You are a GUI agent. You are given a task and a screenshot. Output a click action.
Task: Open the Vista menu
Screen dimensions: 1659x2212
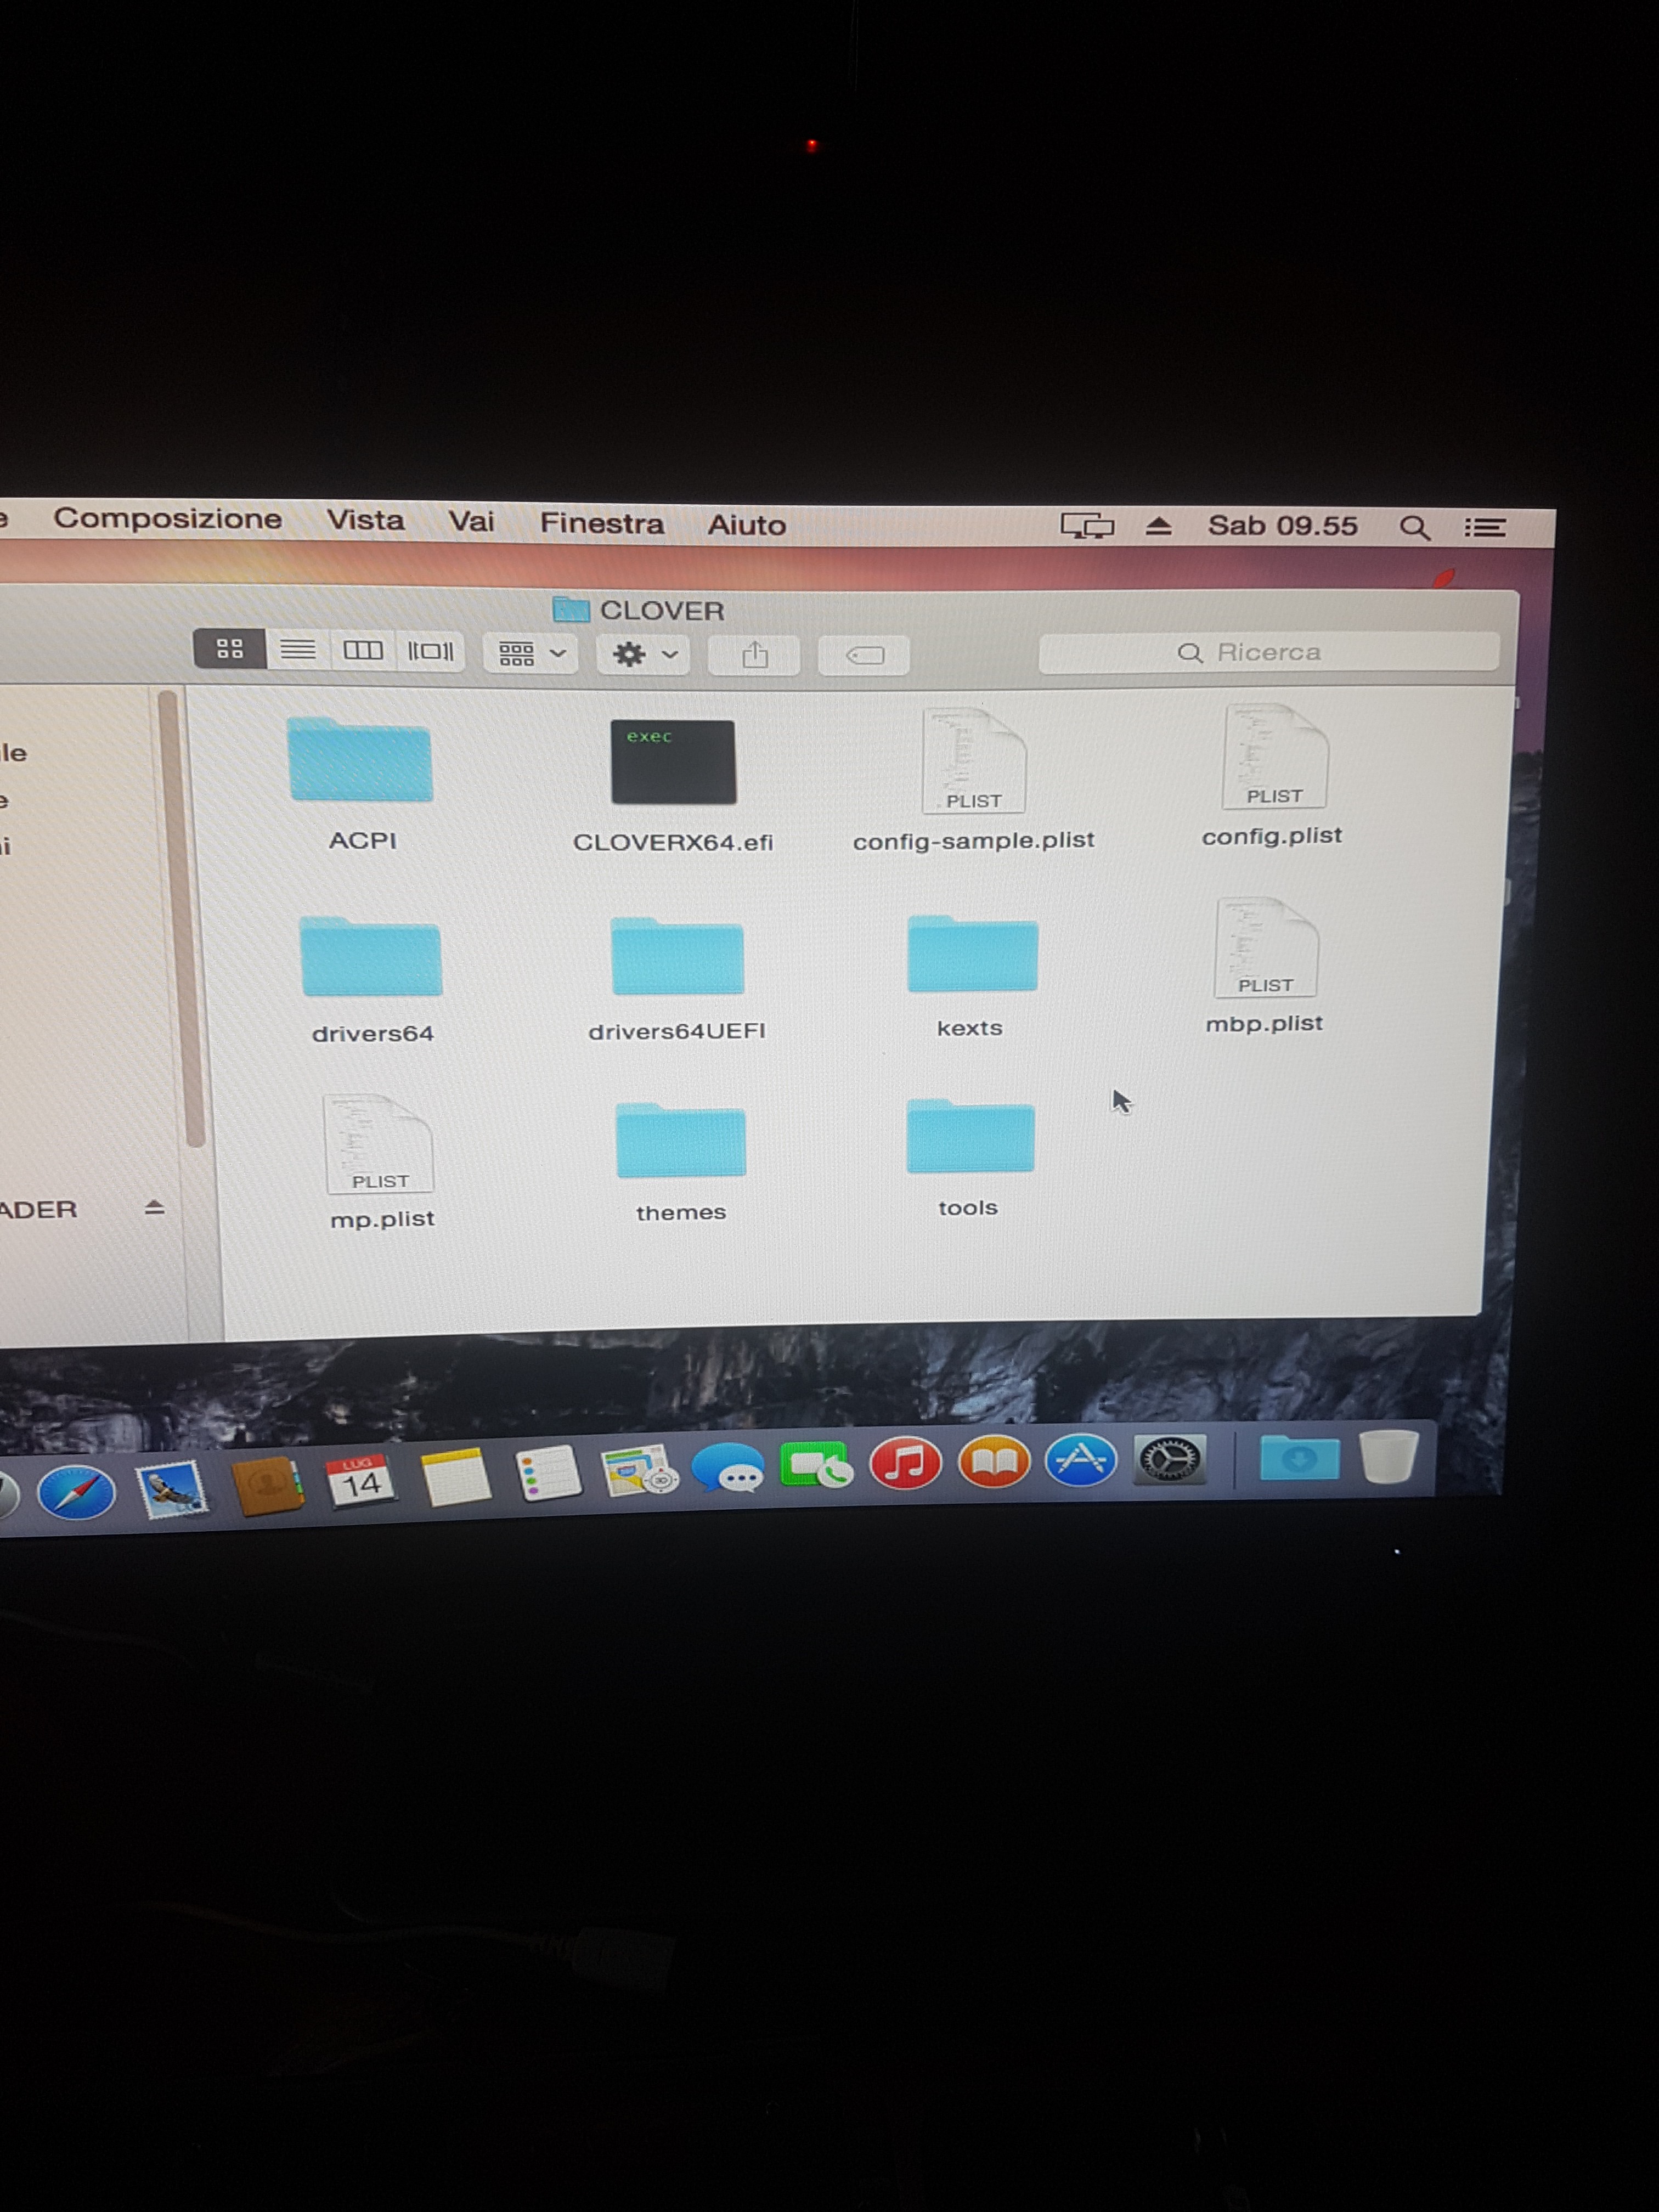click(x=366, y=520)
